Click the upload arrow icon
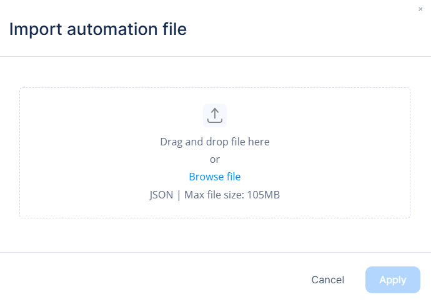Screen dimensions: 431x302 (x=215, y=115)
